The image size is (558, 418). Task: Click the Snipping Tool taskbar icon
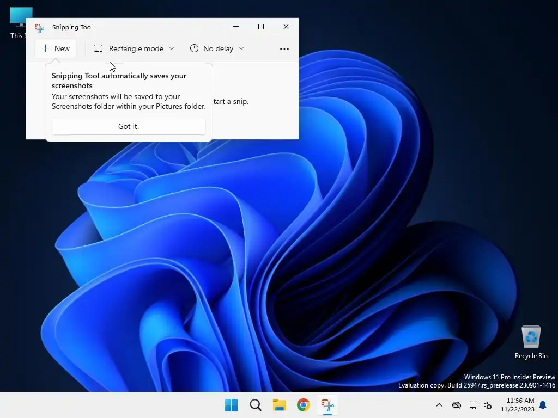[327, 405]
